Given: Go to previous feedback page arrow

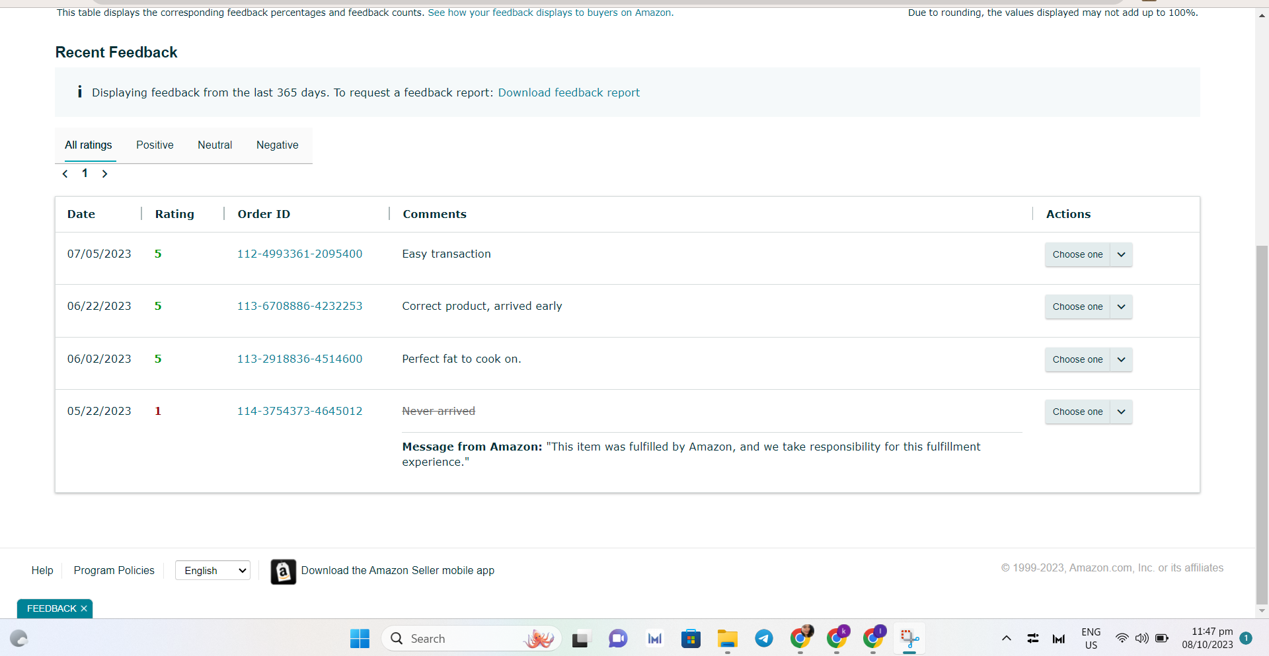Looking at the screenshot, I should [x=65, y=174].
